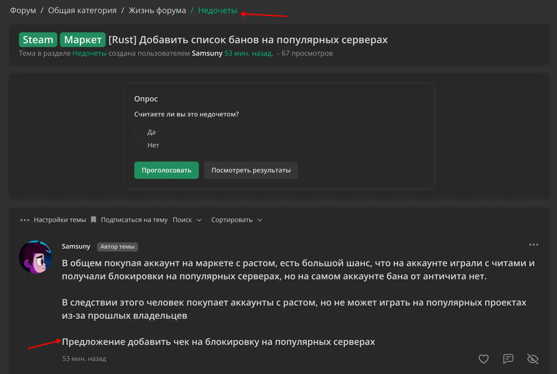Image resolution: width=557 pixels, height=374 pixels.
Task: Click Посмотреть результаты button
Action: [x=251, y=170]
